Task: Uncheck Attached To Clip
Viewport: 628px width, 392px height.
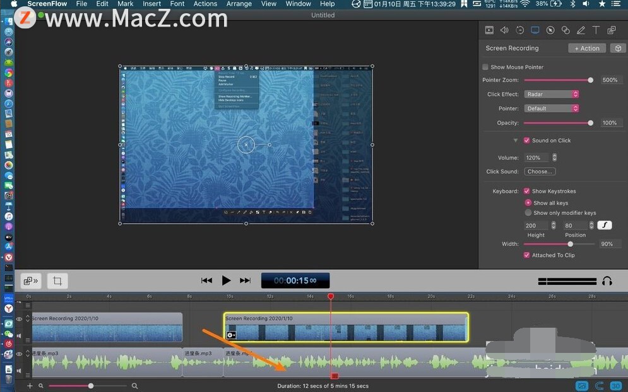Action: click(x=526, y=255)
